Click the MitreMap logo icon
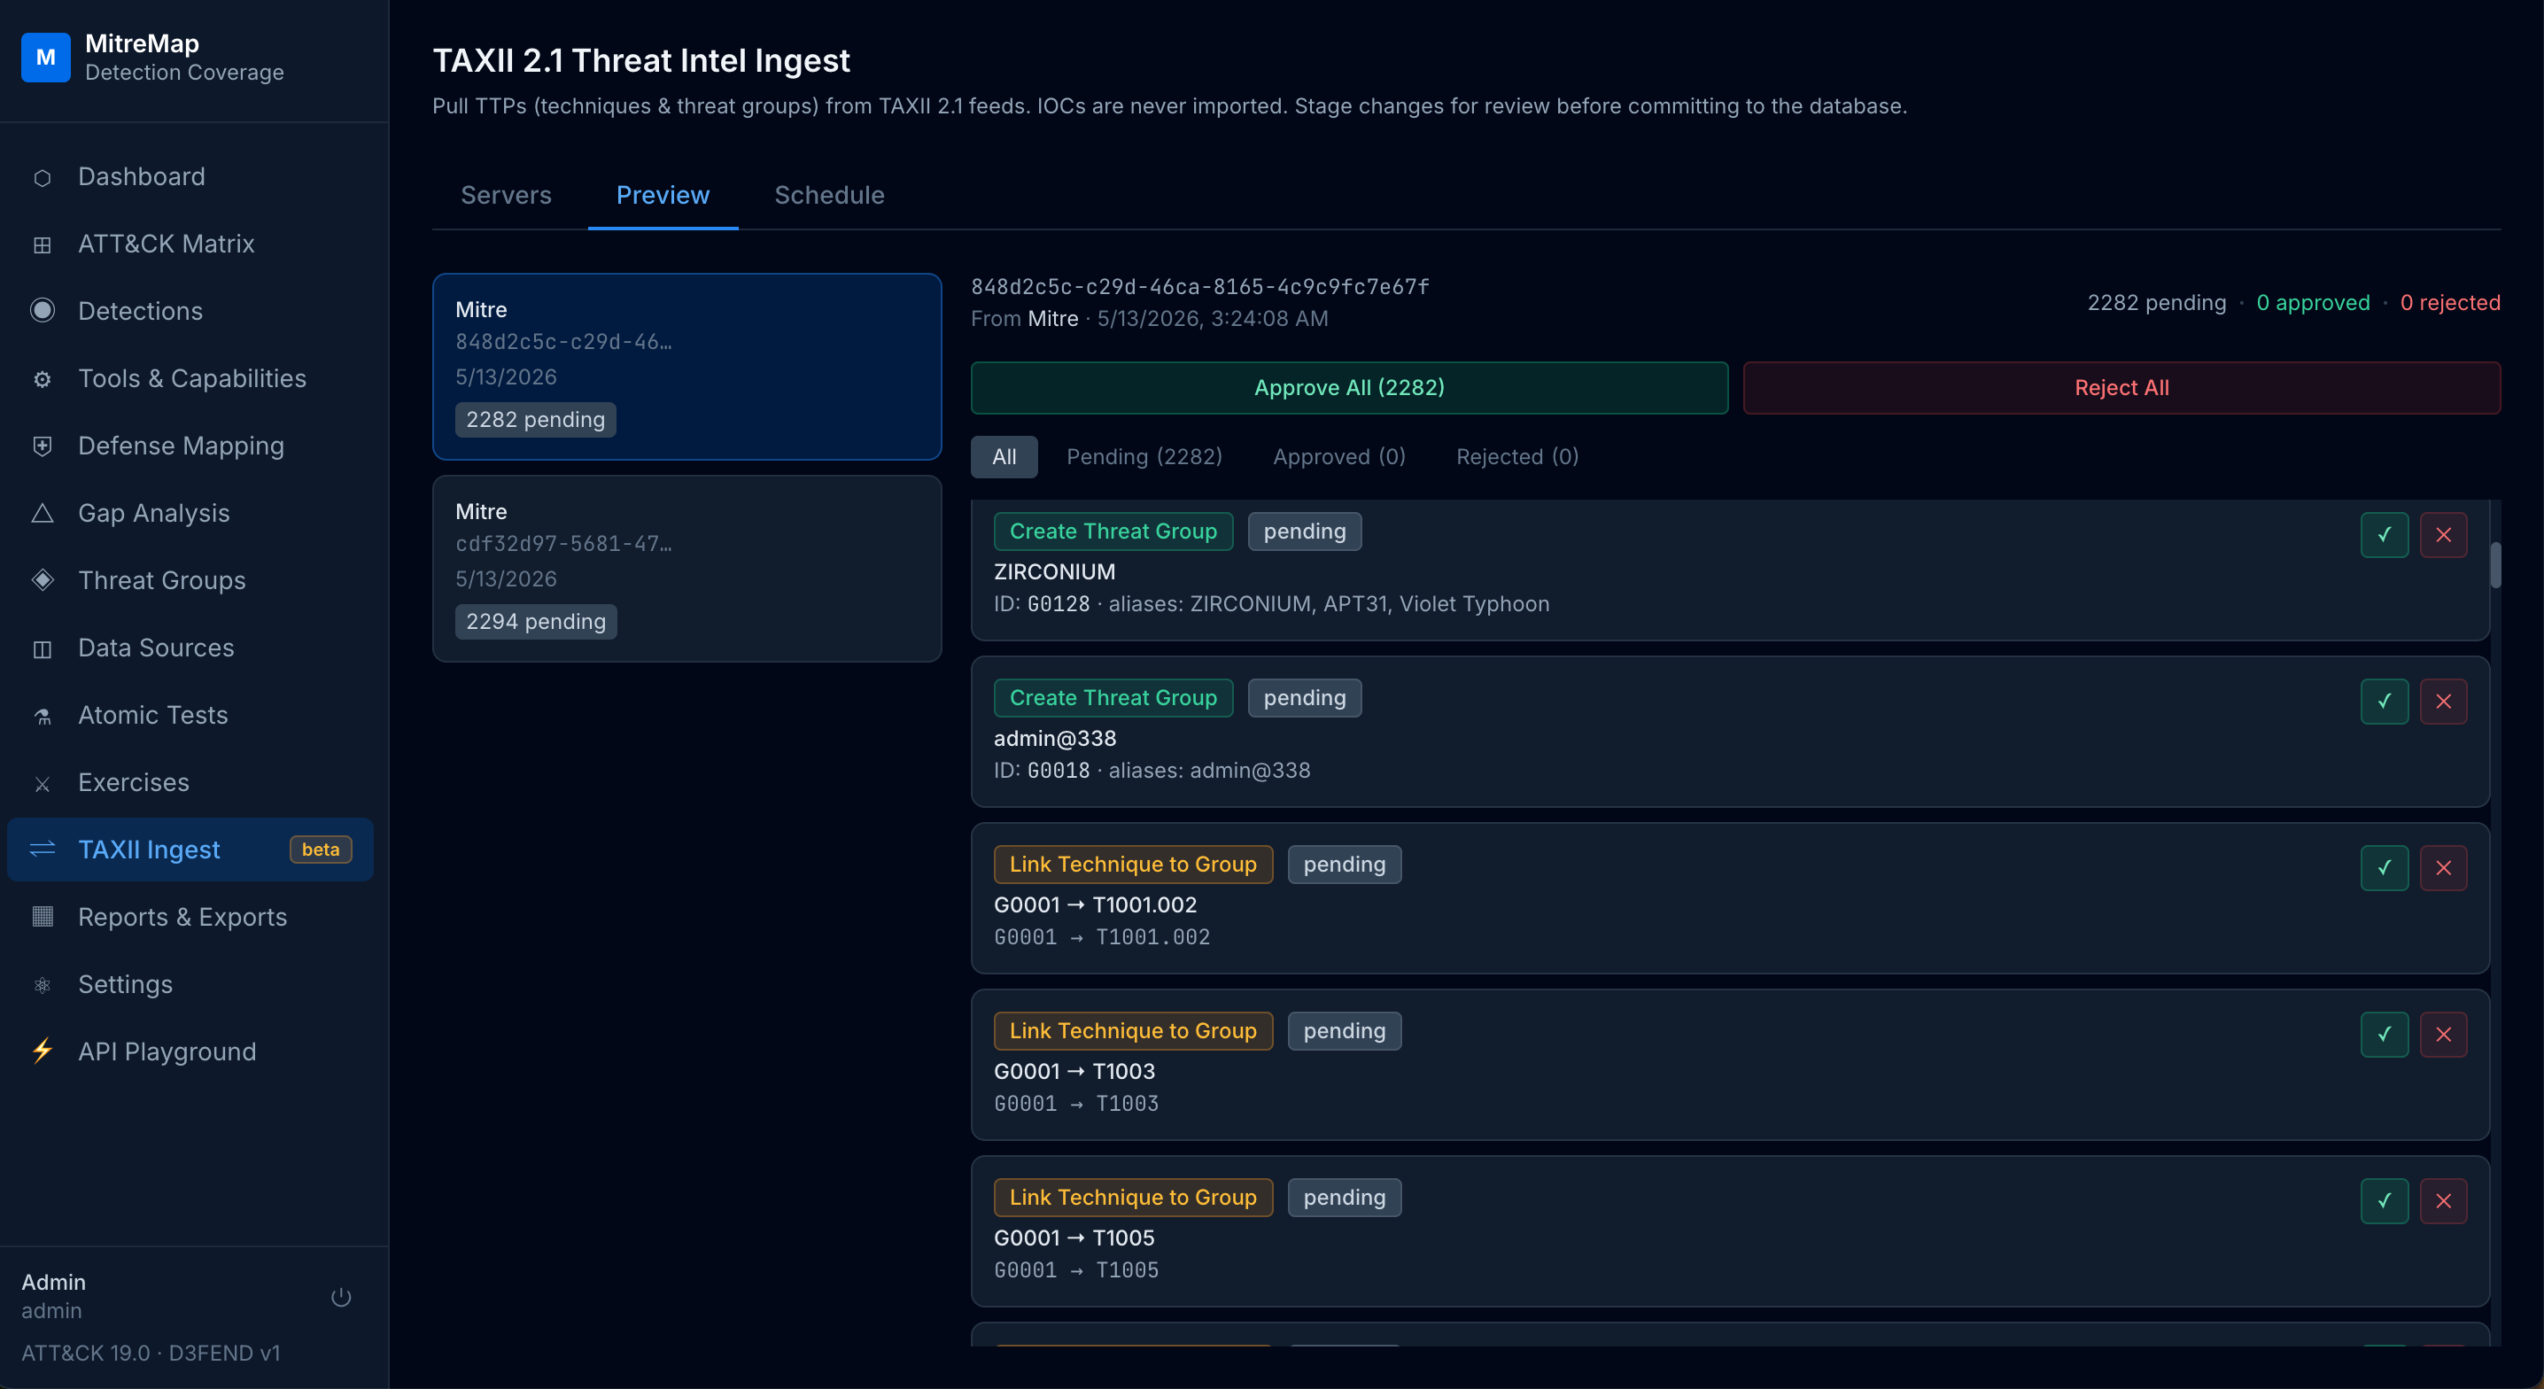 [45, 58]
